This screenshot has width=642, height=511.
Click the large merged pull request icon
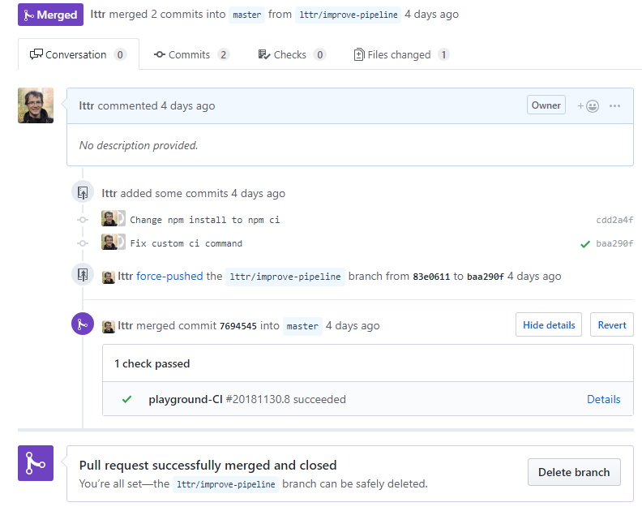(x=36, y=463)
